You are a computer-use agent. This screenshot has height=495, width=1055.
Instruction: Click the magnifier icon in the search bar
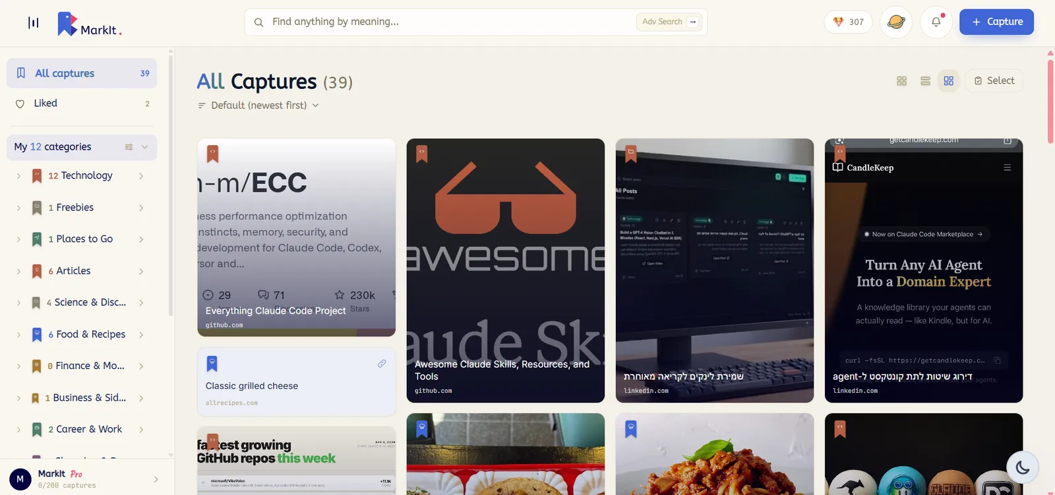click(x=259, y=22)
